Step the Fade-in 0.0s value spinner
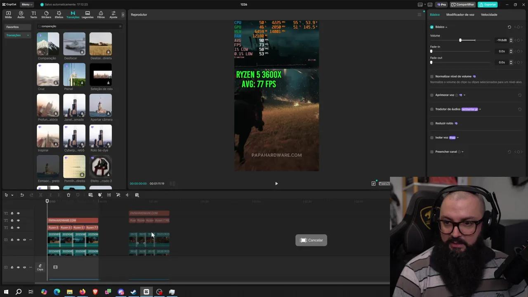528x297 pixels. [x=511, y=51]
